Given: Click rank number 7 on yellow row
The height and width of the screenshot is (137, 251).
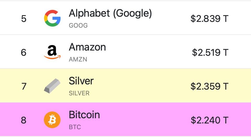Looking at the screenshot, I should click(24, 86).
